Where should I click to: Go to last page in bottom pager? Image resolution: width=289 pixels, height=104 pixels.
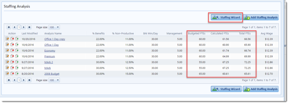29,80
